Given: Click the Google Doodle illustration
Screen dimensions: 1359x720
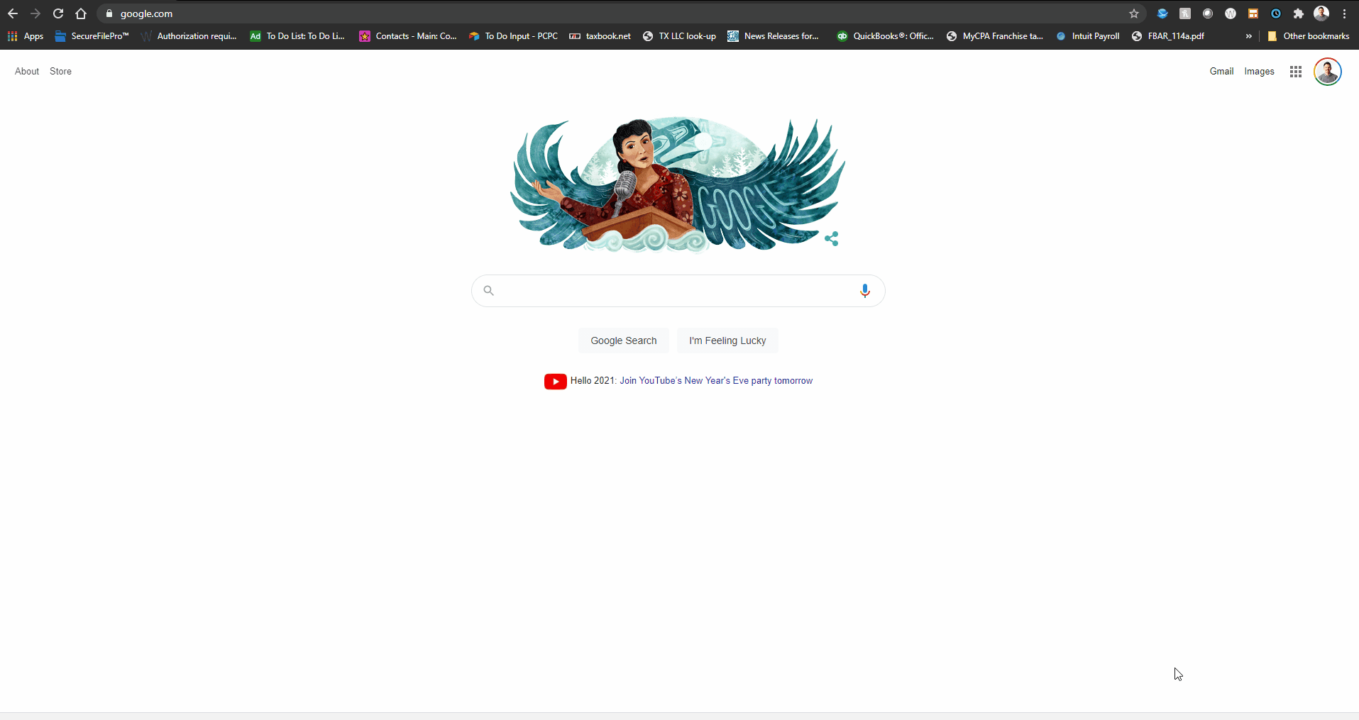Looking at the screenshot, I should pyautogui.click(x=678, y=184).
